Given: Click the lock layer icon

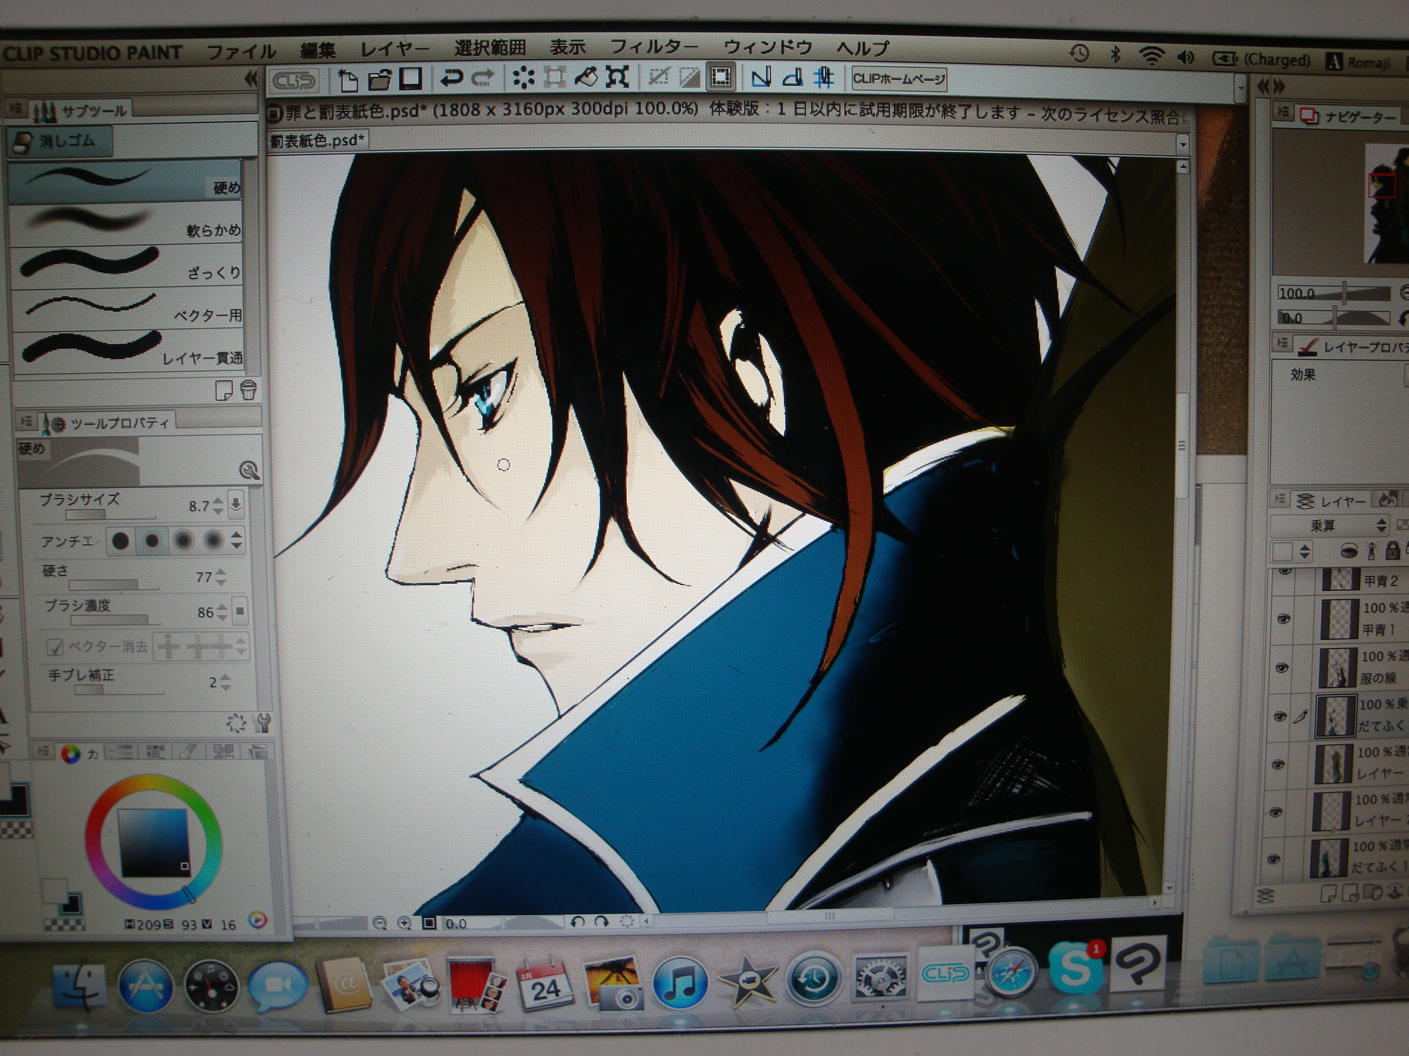Looking at the screenshot, I should pyautogui.click(x=1392, y=550).
